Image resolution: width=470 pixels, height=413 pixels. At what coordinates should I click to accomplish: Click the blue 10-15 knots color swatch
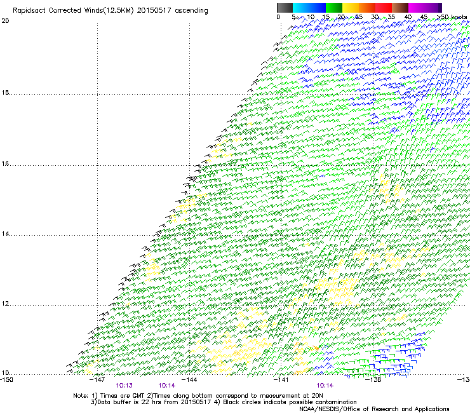[x=318, y=8]
